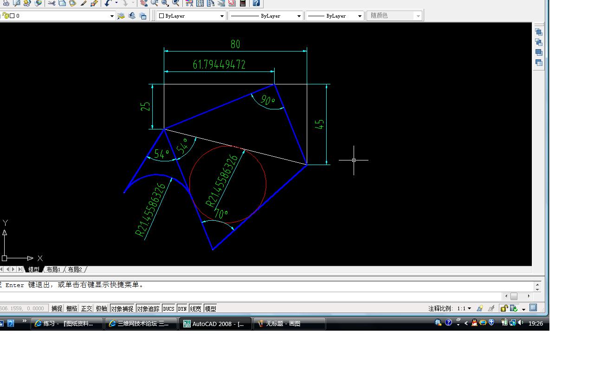Click the Undo arrow icon
The height and width of the screenshot is (371, 594).
(x=108, y=3)
